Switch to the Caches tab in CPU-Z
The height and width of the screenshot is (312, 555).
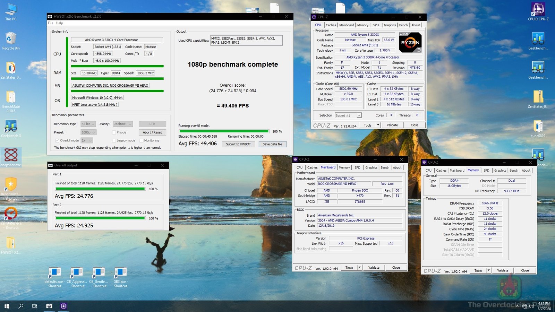coord(331,25)
